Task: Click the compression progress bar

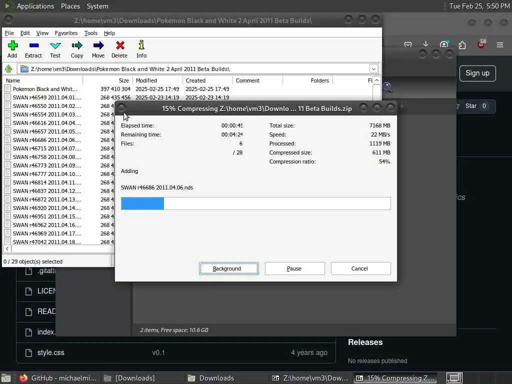Action: [x=255, y=203]
